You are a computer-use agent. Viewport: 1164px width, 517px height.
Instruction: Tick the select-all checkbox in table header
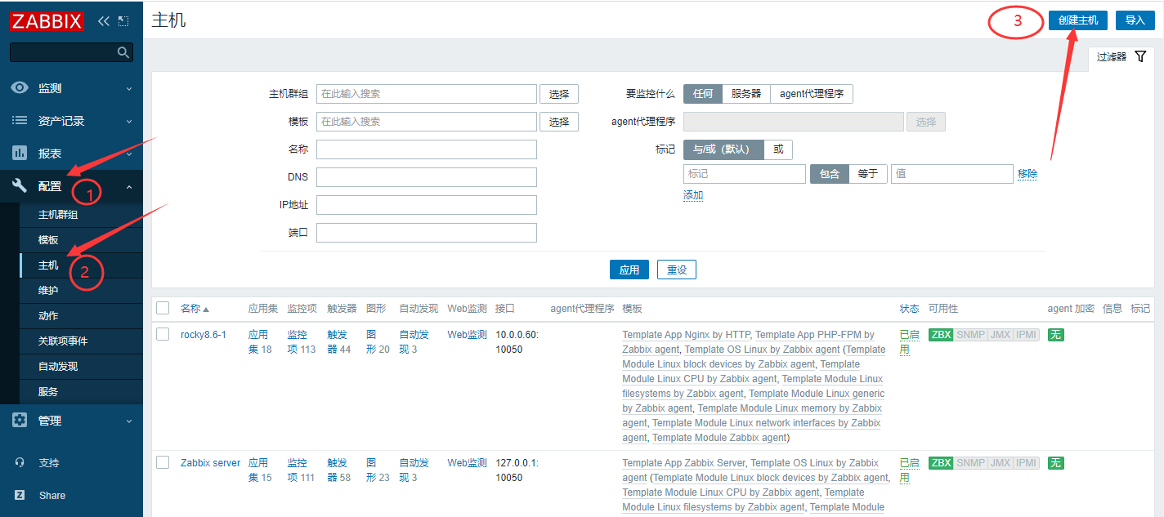163,308
